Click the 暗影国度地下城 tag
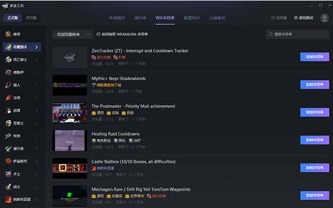This screenshot has height=208, width=333. coord(106,85)
